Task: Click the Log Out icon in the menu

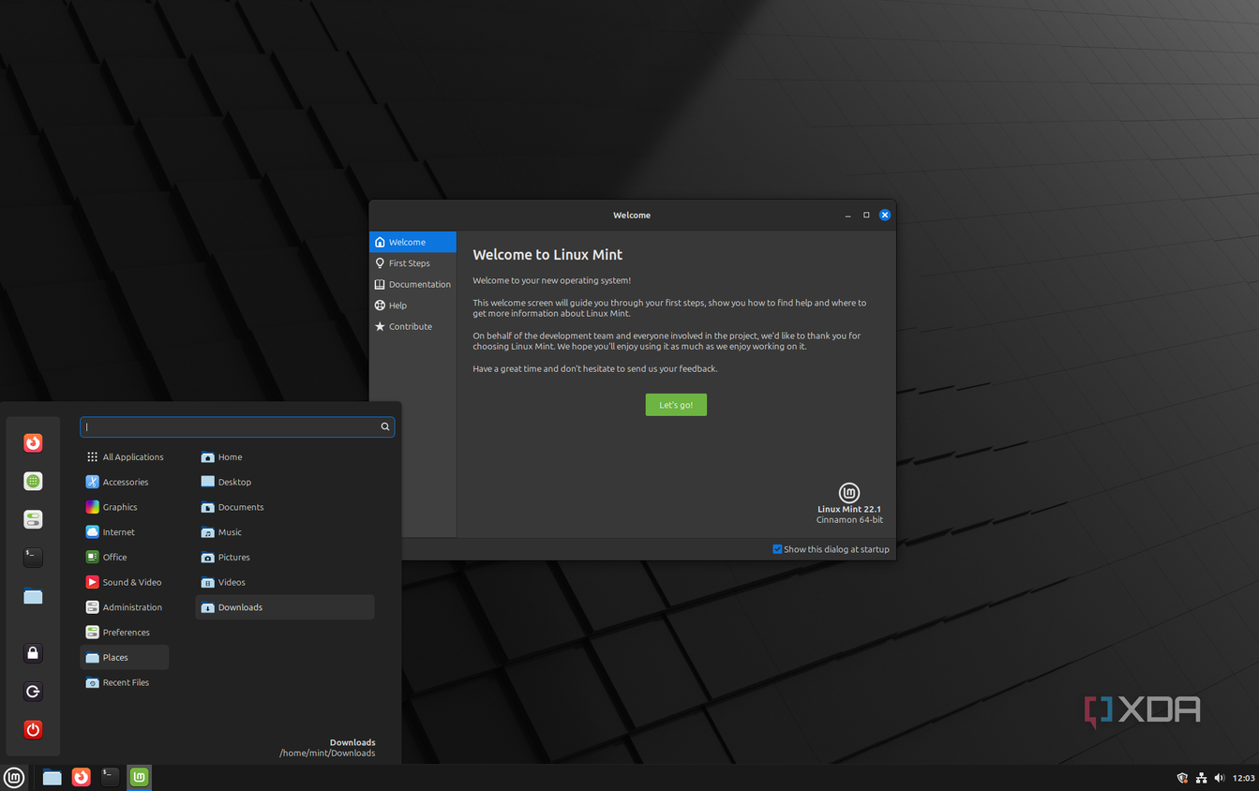Action: [33, 692]
